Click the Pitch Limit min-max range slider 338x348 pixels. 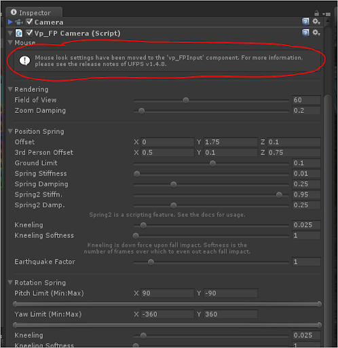tap(167, 304)
